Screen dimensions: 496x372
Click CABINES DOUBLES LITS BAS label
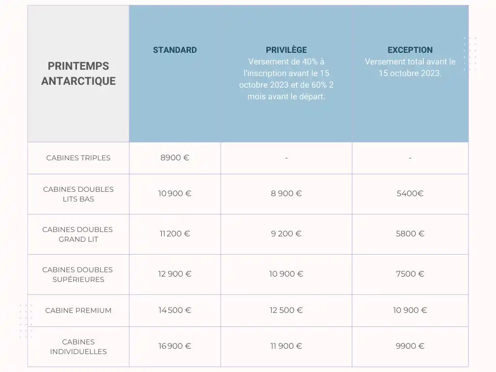click(x=78, y=194)
